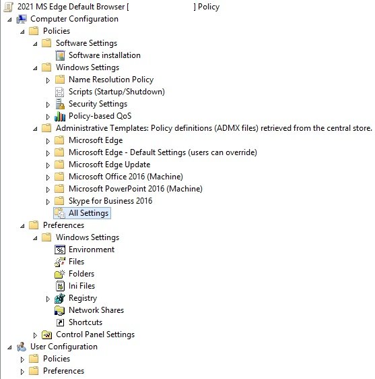Screen dimensions: 375x379
Task: Select Microsoft Edge - Default Settings (users can override)
Action: [x=163, y=152]
